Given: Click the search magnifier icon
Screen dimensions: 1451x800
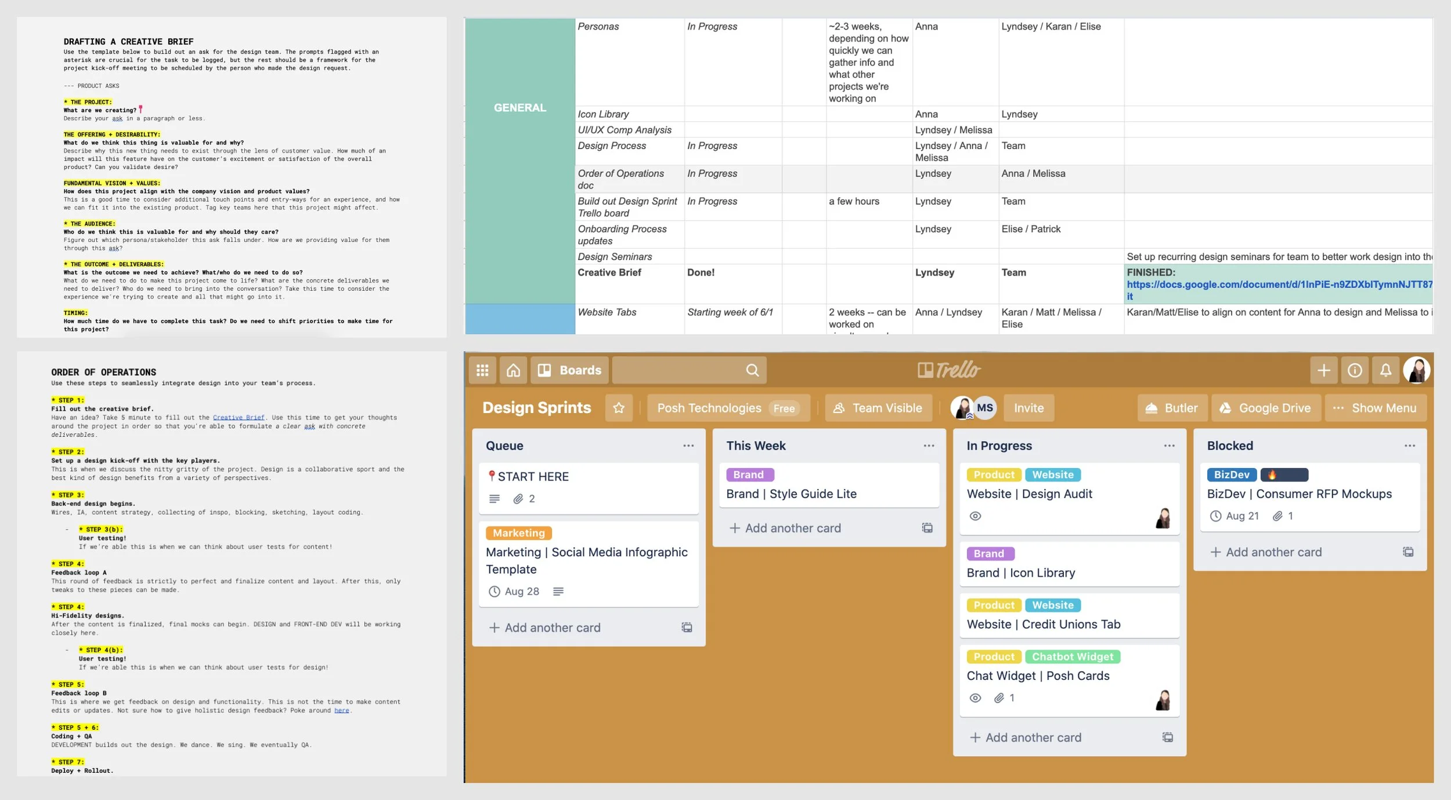Looking at the screenshot, I should pos(752,370).
